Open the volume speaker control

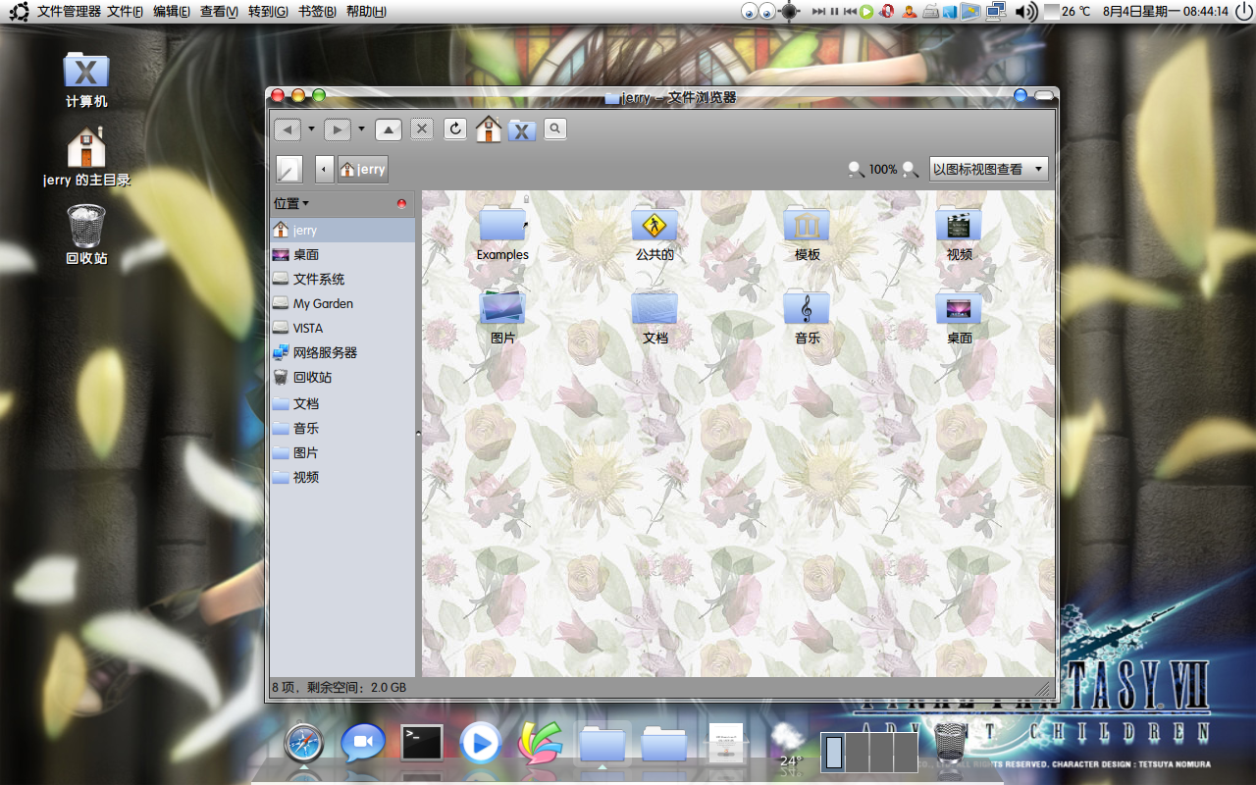pyautogui.click(x=1024, y=12)
